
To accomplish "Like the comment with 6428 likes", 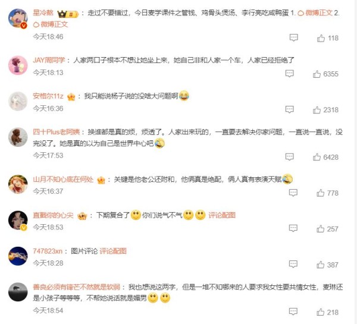I will (x=317, y=157).
